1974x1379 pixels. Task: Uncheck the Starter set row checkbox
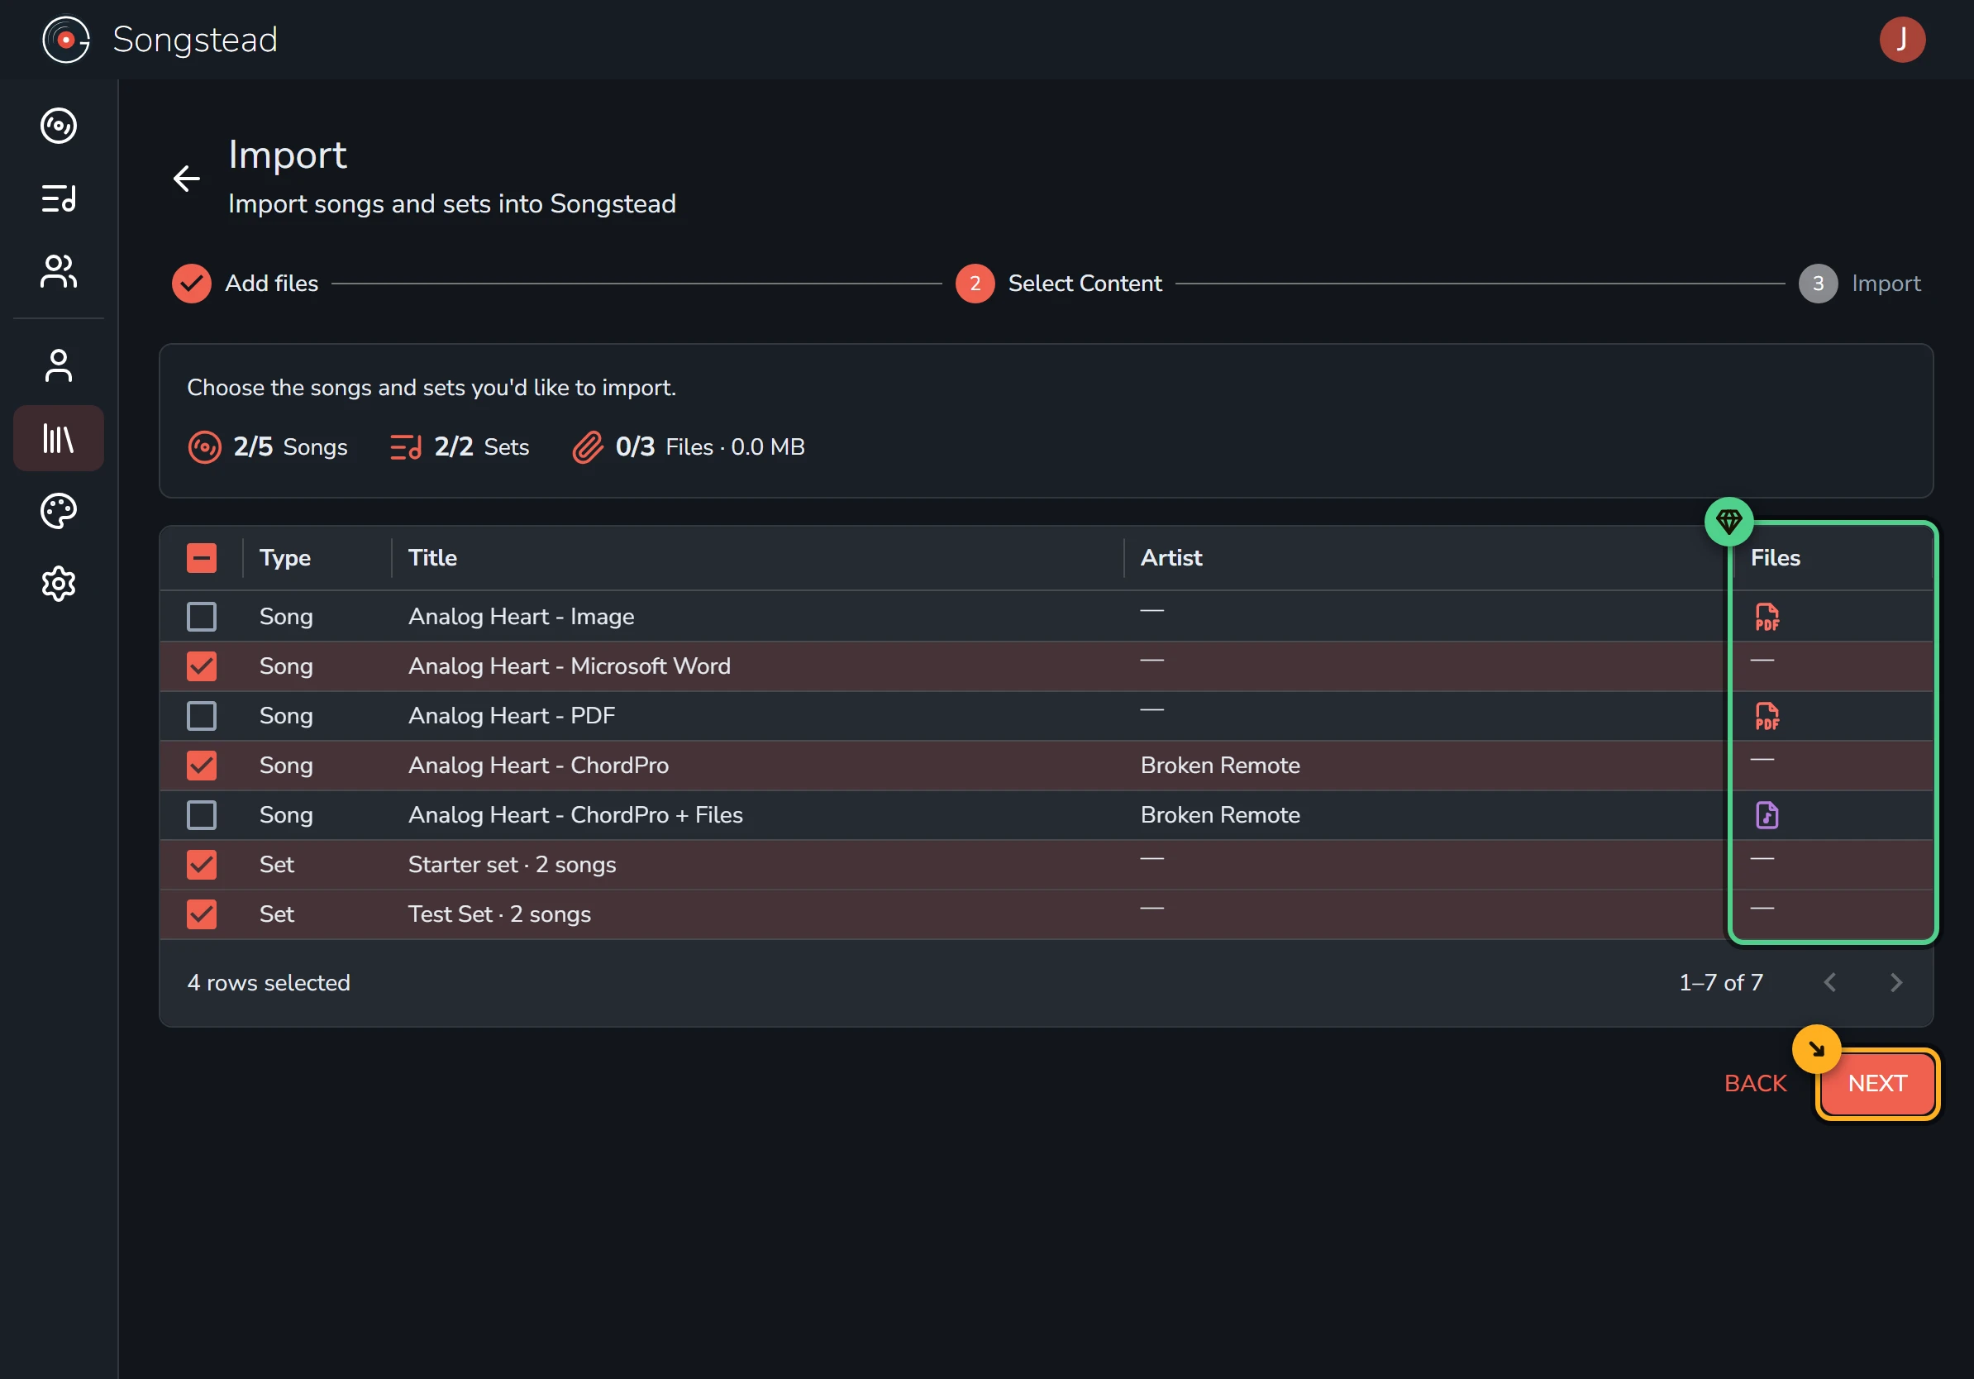coord(201,865)
